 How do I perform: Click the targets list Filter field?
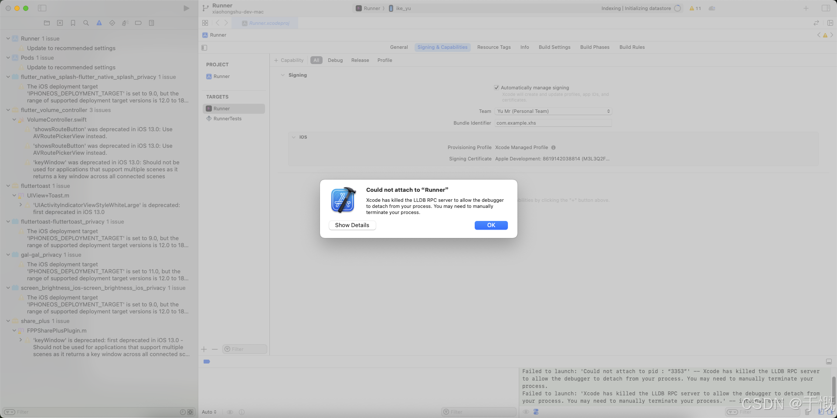245,349
